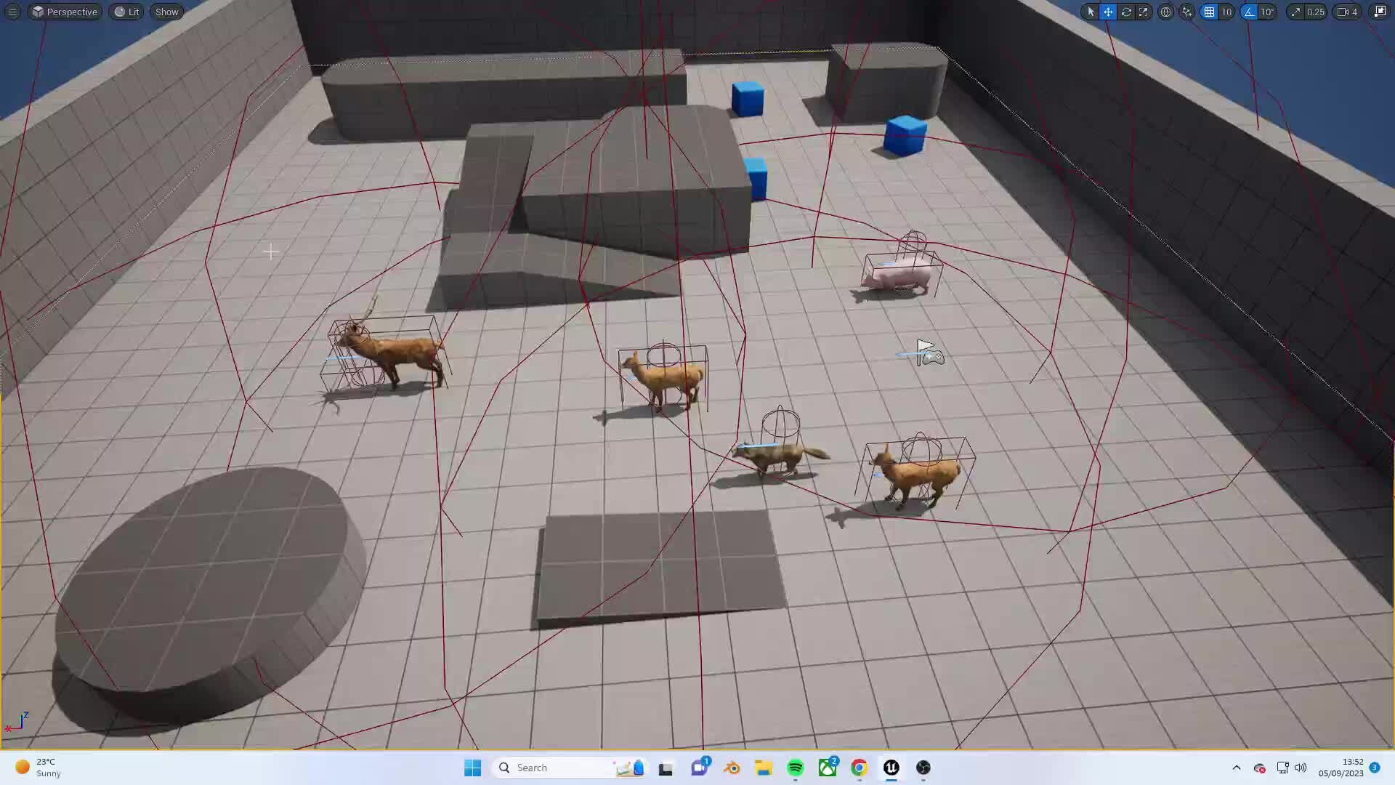Toggle rotation angle snapping

1249,12
